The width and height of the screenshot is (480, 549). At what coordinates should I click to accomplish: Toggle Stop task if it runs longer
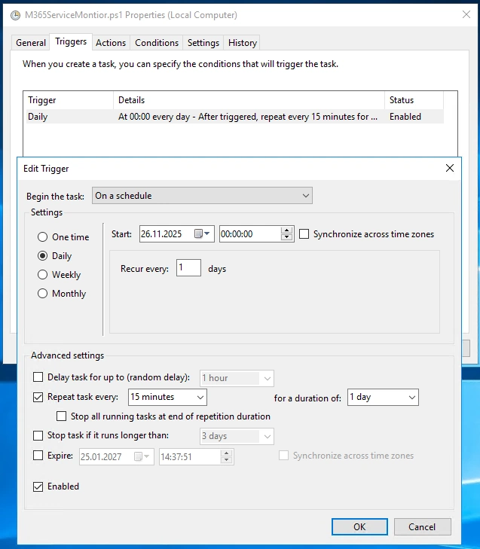tap(38, 435)
